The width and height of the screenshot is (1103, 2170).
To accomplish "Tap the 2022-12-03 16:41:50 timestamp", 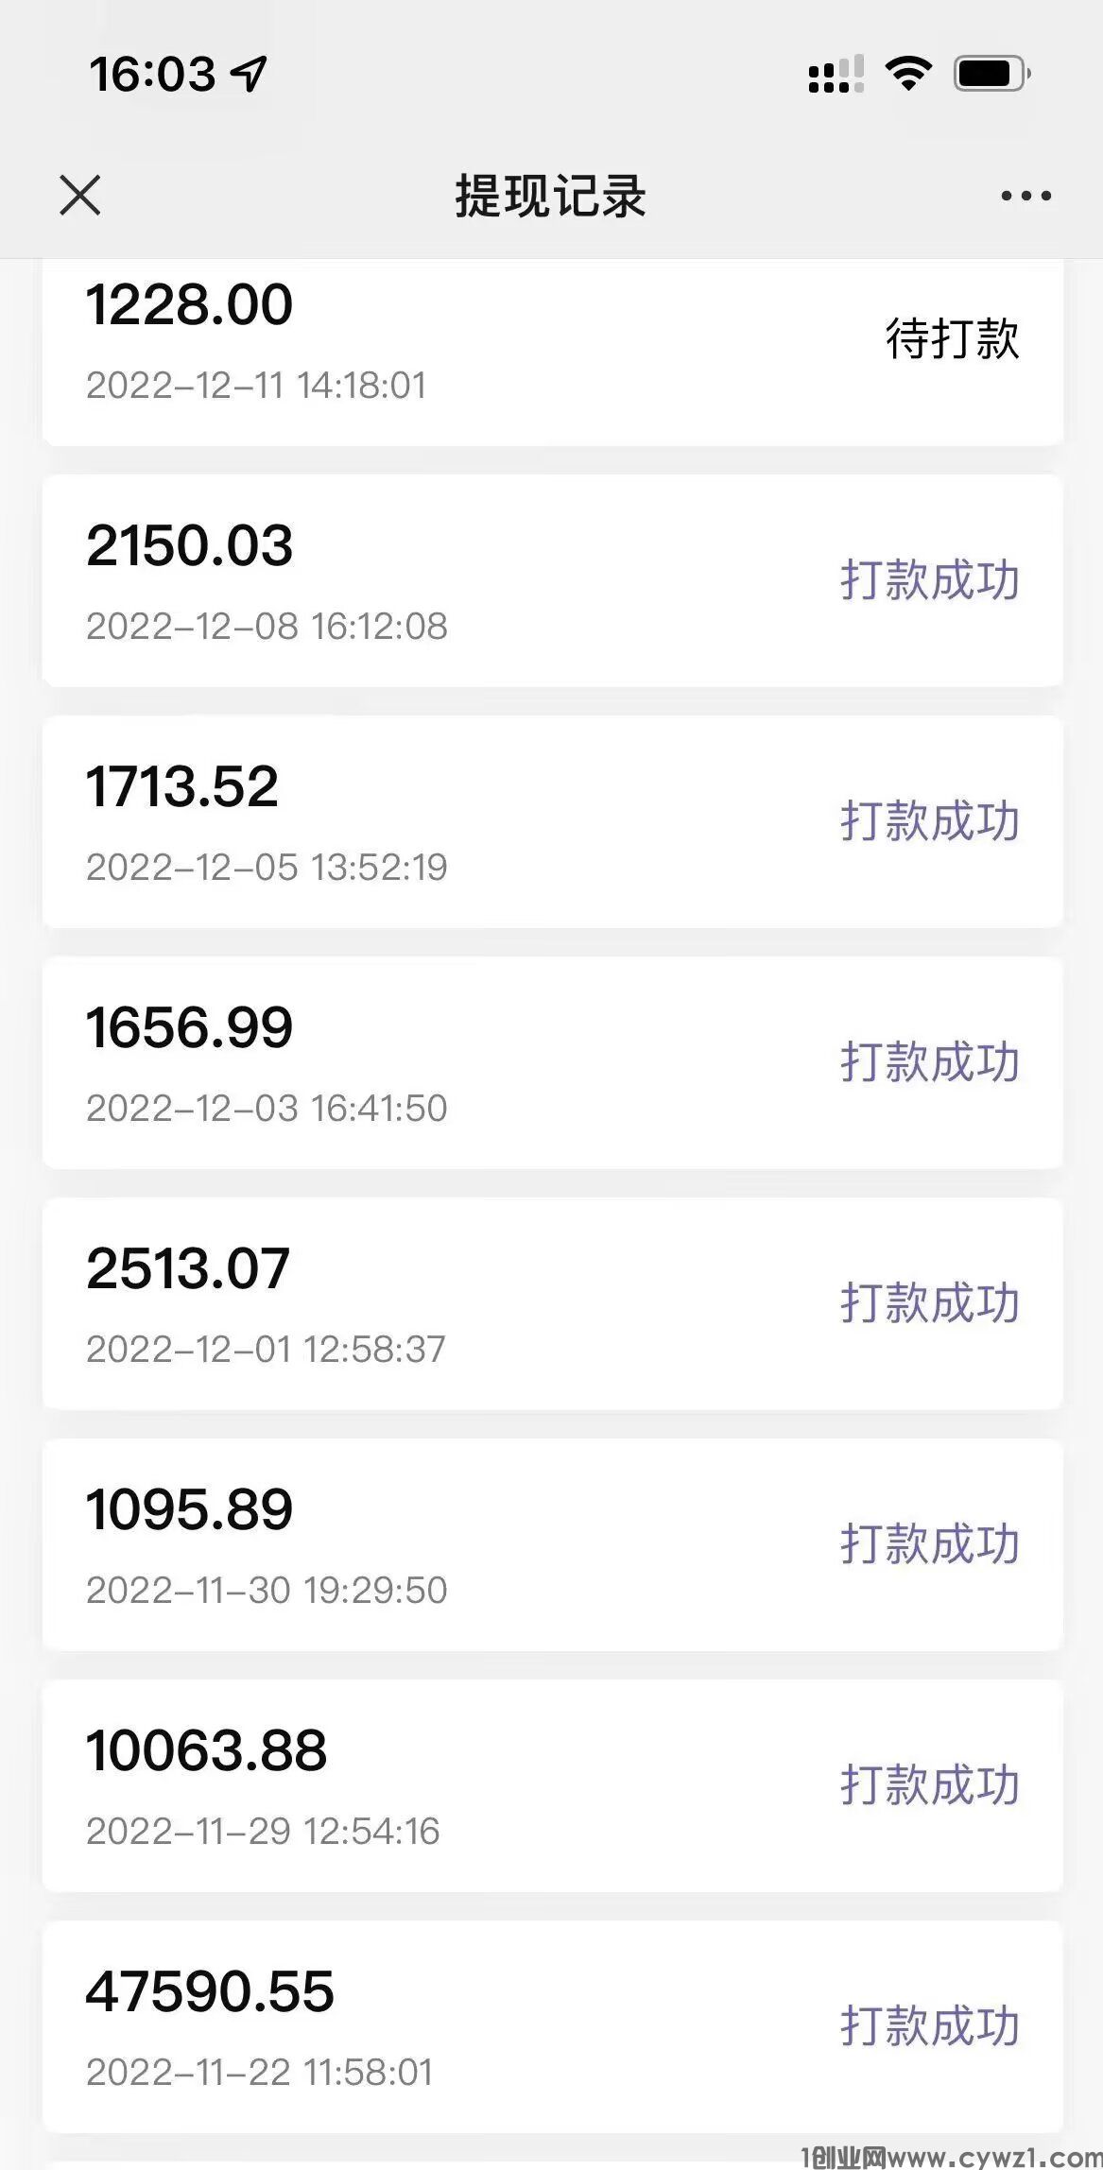I will click(266, 1108).
